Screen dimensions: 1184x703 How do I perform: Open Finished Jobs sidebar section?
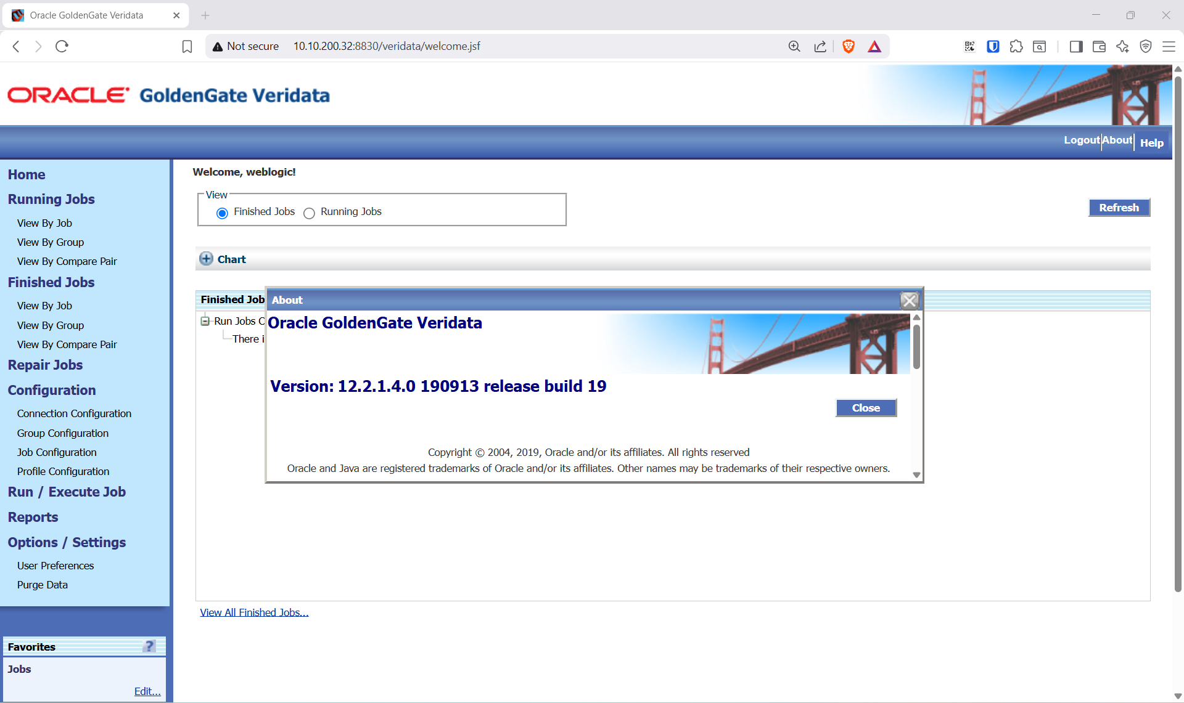[x=51, y=282]
